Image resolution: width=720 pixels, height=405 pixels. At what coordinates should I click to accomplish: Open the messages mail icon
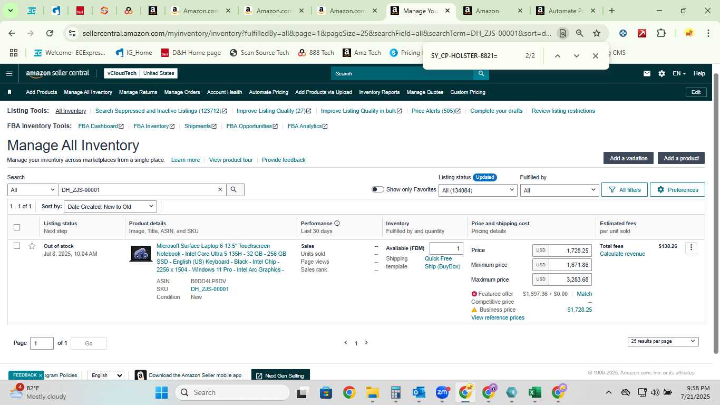(647, 73)
